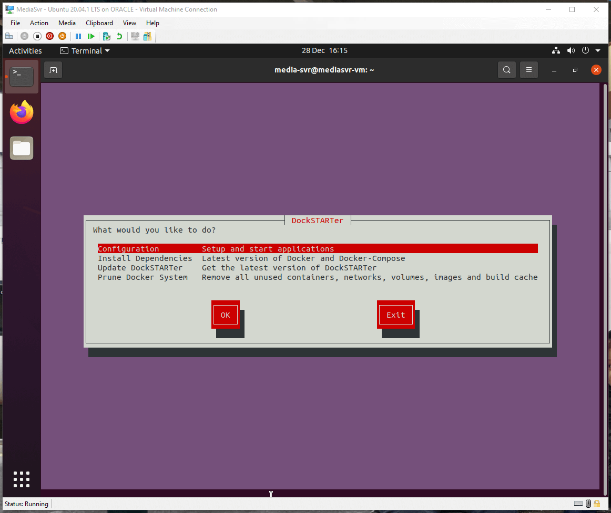The image size is (611, 513).
Task: Turn off the VM with the black stop icon
Action: click(x=37, y=36)
